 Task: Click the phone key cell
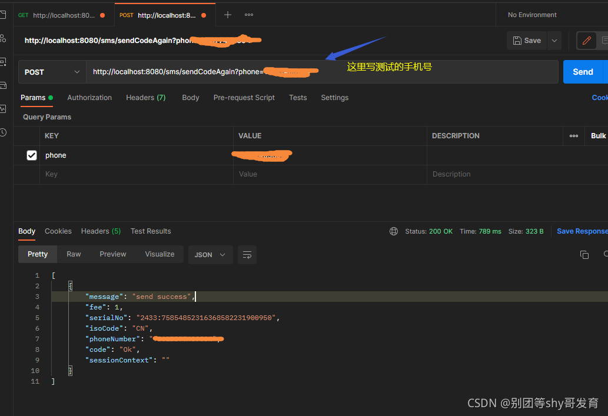coord(137,155)
